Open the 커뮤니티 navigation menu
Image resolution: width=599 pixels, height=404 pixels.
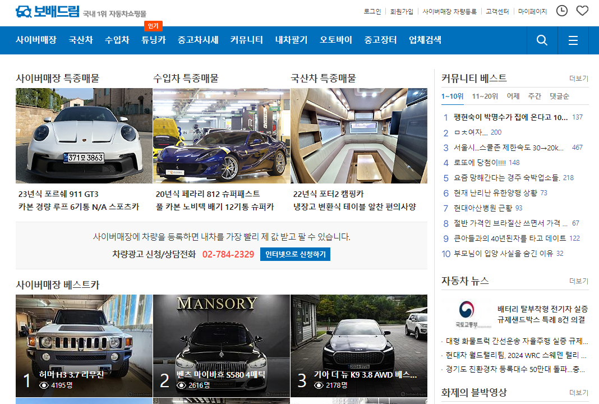click(x=246, y=40)
